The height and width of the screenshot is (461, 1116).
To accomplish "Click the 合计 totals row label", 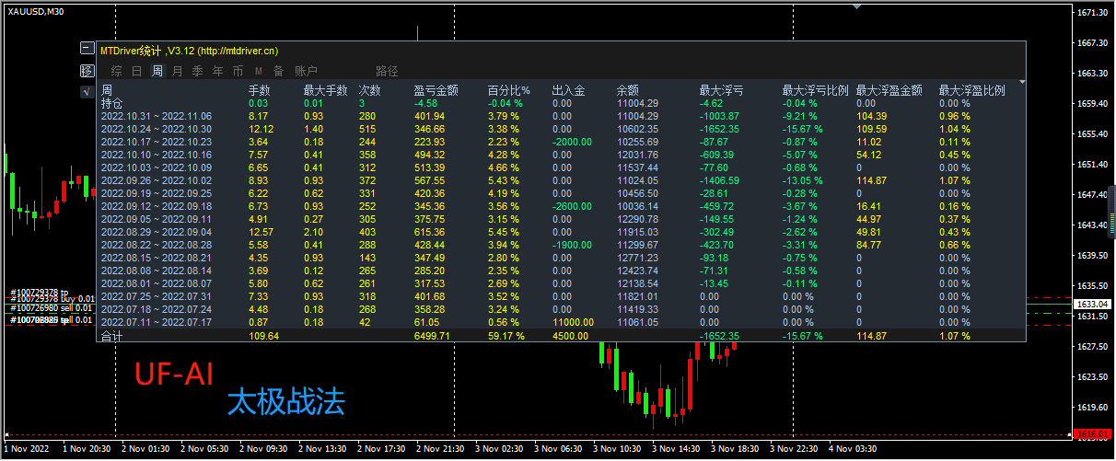I will click(111, 336).
